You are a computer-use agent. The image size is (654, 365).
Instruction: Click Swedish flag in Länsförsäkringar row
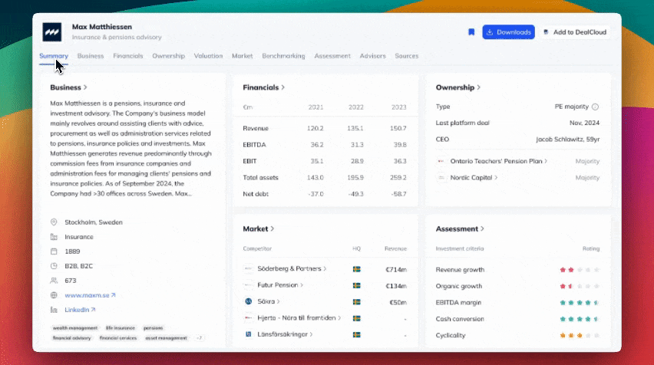pyautogui.click(x=357, y=334)
